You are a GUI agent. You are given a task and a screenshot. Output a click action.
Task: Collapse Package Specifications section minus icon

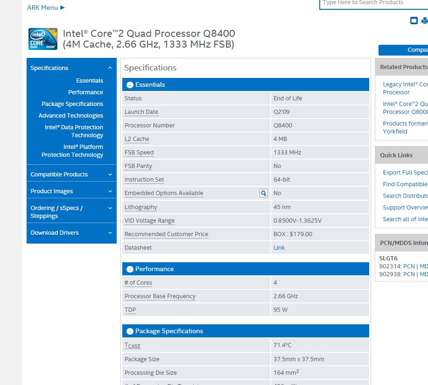(x=130, y=331)
